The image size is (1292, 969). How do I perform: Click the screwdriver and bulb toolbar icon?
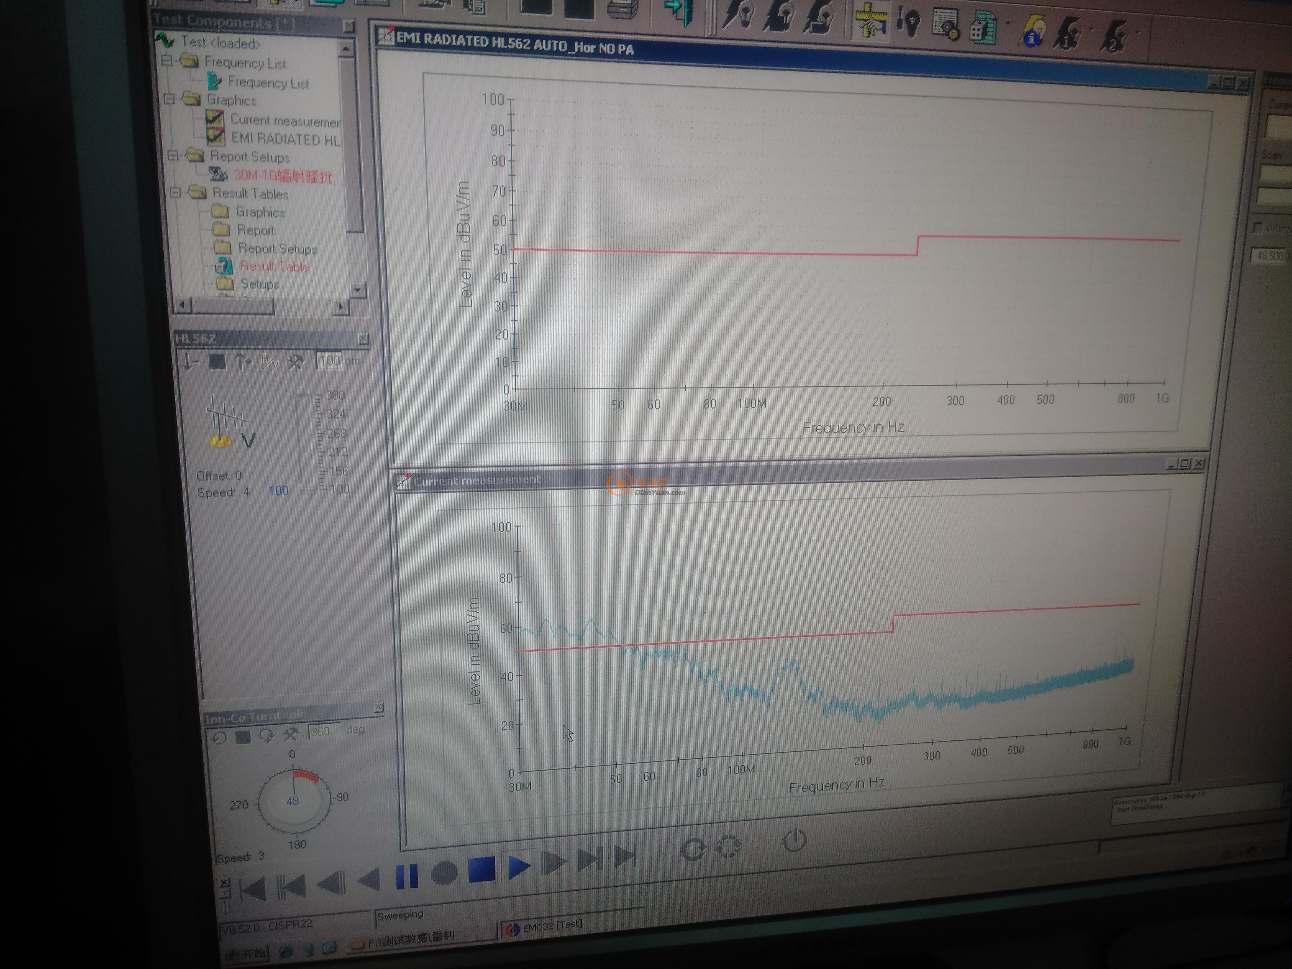(909, 22)
